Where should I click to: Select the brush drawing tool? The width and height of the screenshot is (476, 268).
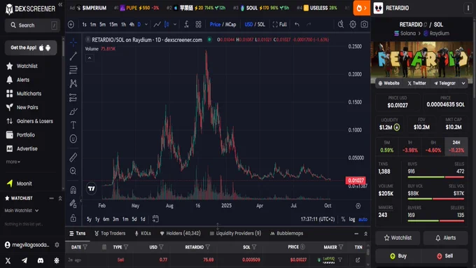point(73,111)
